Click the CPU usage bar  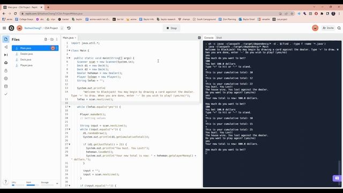(x=18, y=185)
